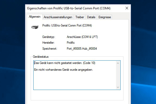Click the dialog title bar text 'Eigenschaften von Prolific'
This screenshot has width=156, height=104.
pos(45,8)
